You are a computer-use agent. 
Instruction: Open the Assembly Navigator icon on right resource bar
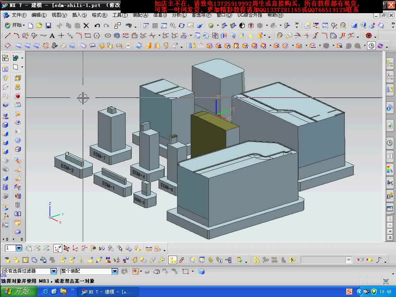[390, 64]
